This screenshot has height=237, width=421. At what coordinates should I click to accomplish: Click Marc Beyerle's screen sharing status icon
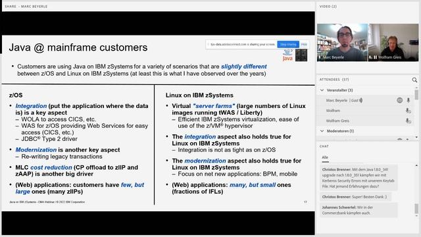[x=399, y=100]
